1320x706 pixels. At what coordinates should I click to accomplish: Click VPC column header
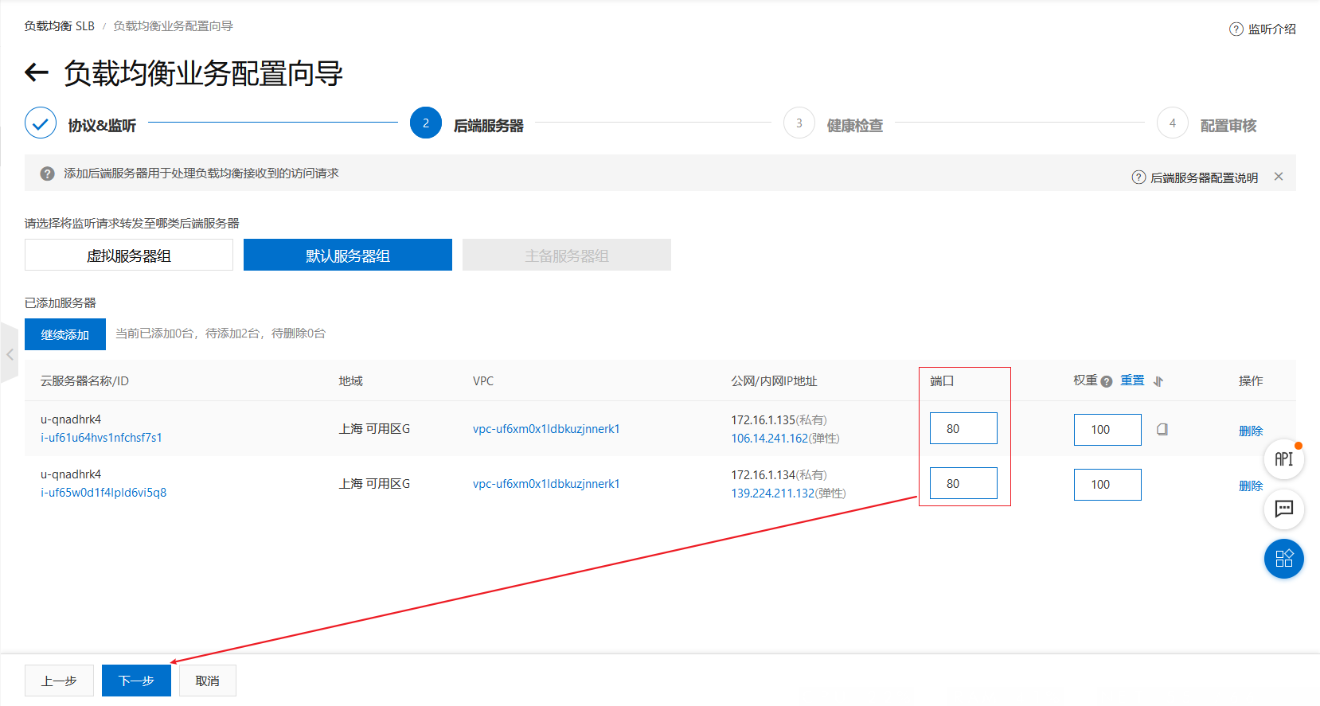(483, 381)
